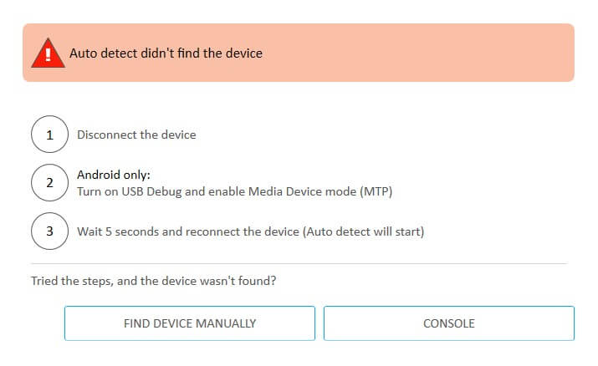Click the "(Auto detect will start)" parenthetical note
598x366 pixels.
click(364, 231)
